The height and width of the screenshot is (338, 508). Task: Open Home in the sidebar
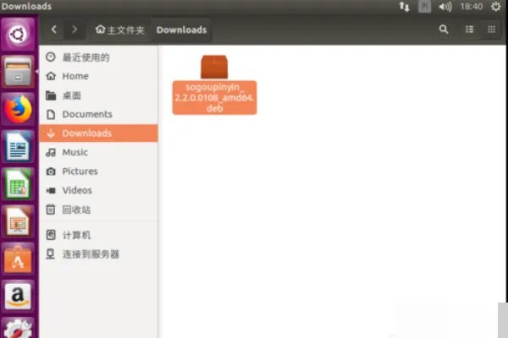98,76
